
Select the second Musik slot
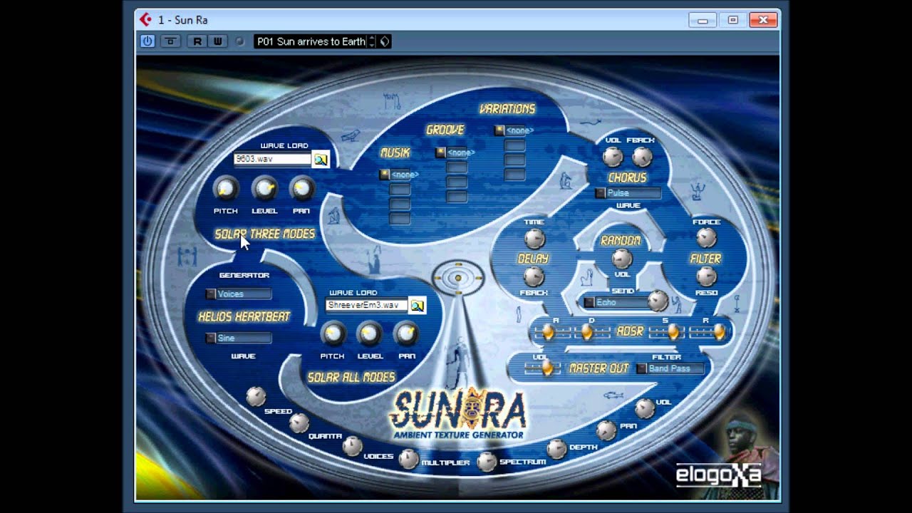399,190
